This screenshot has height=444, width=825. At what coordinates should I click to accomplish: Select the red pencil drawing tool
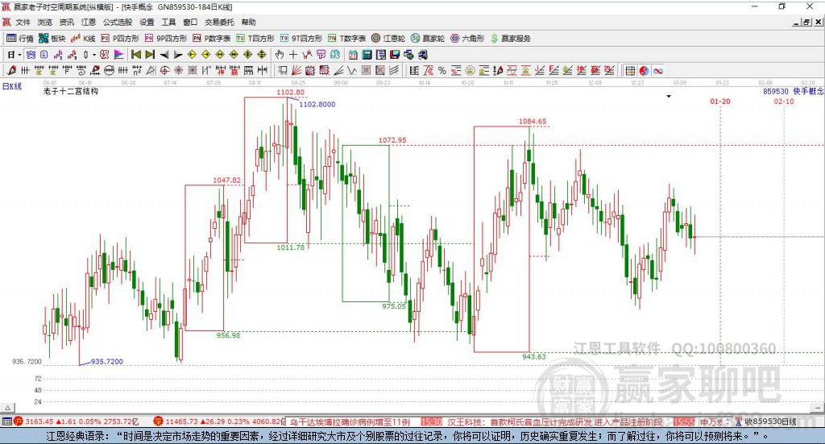point(11,70)
